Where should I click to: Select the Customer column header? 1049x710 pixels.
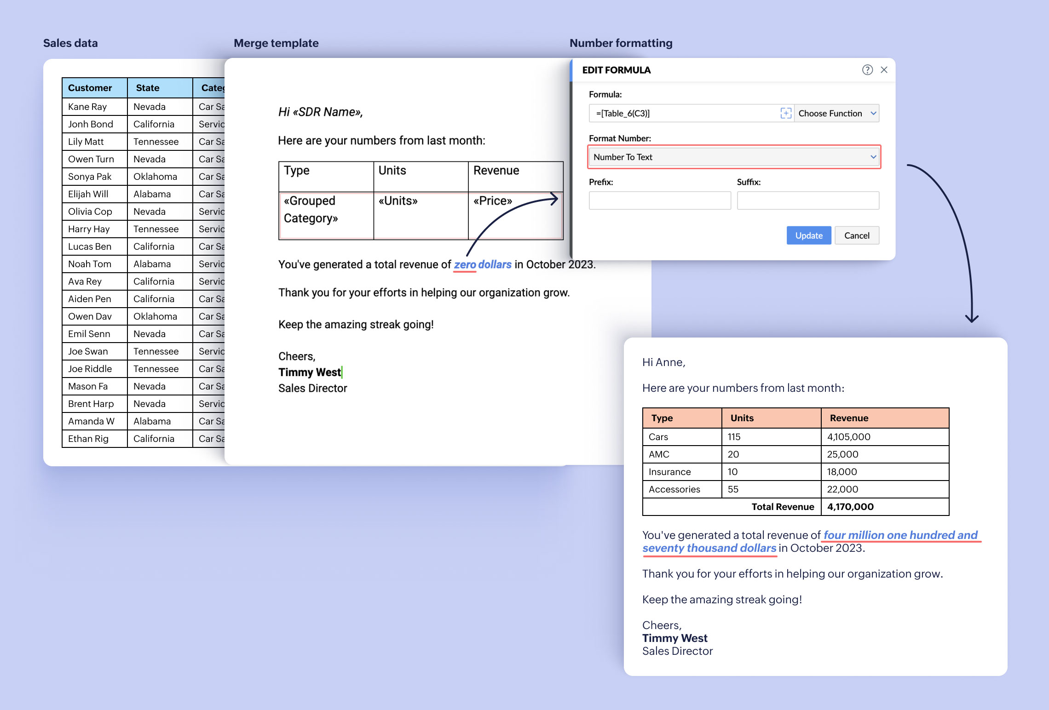click(x=90, y=88)
